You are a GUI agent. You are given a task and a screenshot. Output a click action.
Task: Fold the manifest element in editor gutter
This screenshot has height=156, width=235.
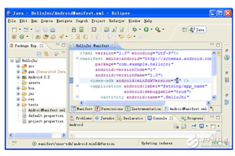(x=77, y=58)
